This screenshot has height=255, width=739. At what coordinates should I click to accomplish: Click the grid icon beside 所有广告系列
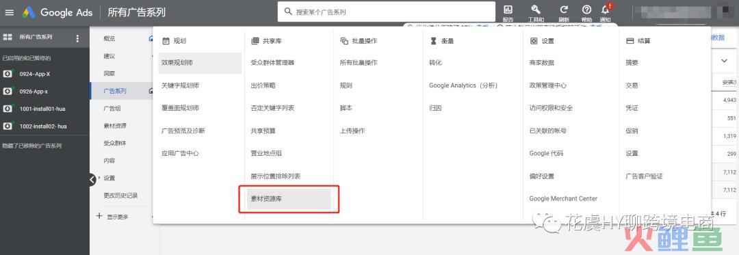[x=8, y=37]
